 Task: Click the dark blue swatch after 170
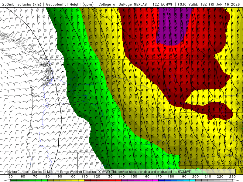[x=162, y=180]
